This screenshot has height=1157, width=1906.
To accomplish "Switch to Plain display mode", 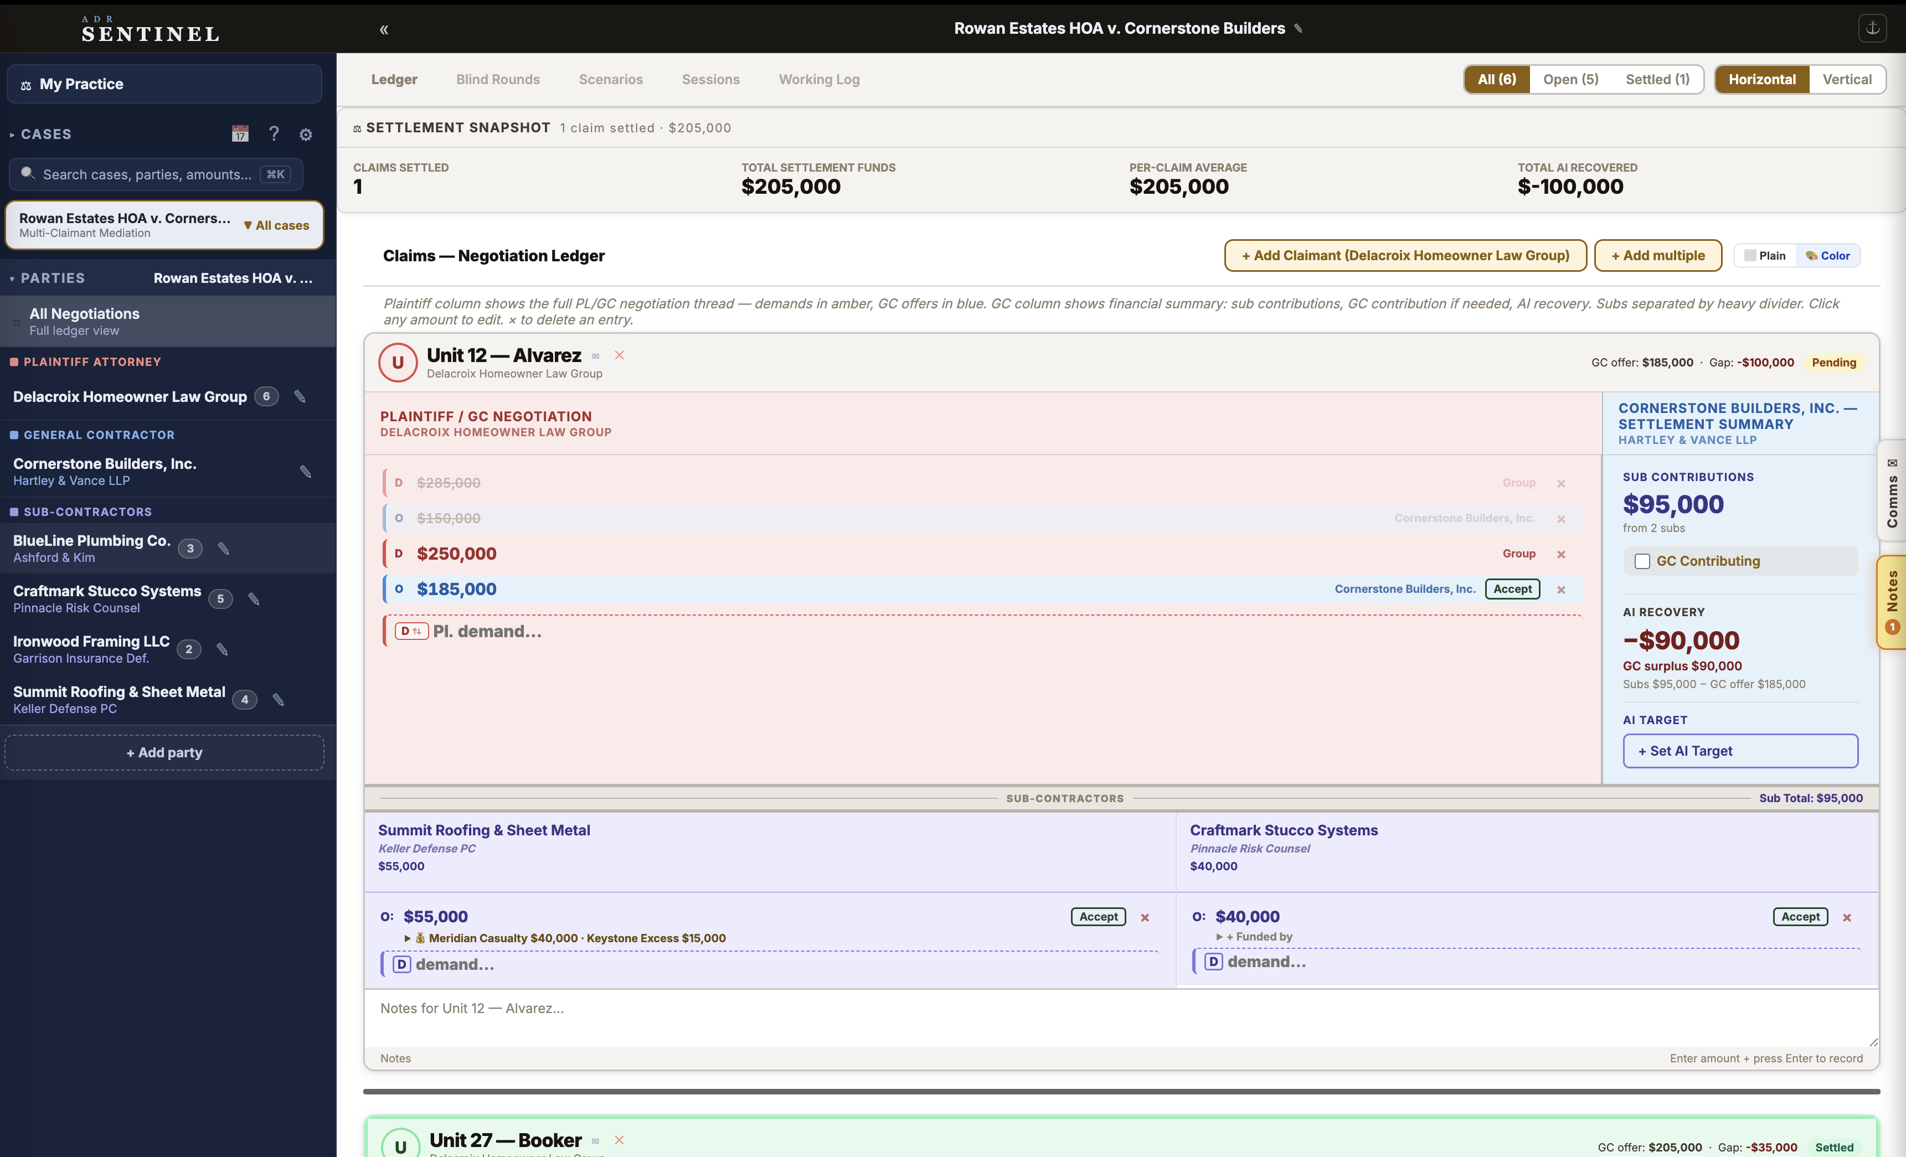I will click(x=1765, y=255).
